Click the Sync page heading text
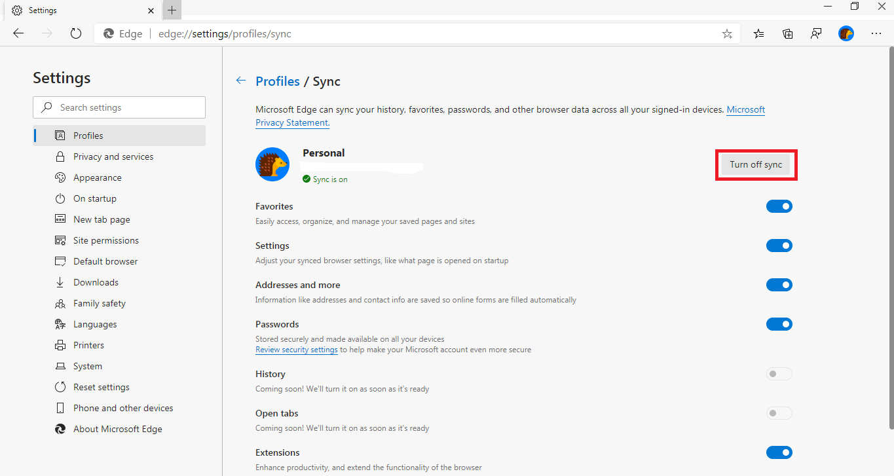 click(327, 81)
